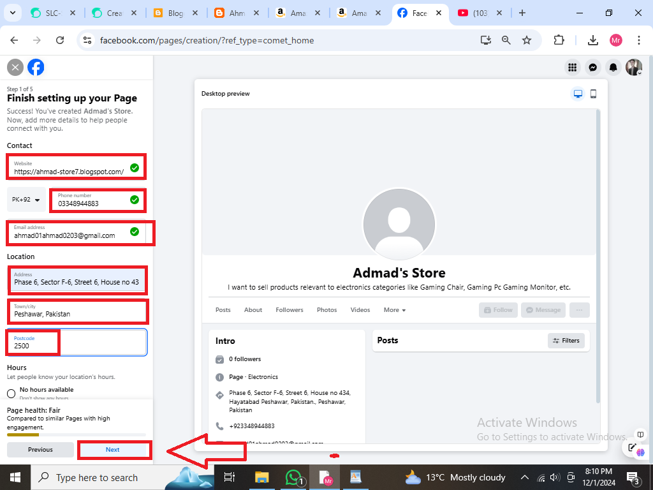653x490 pixels.
Task: Open the notifications bell
Action: (613, 68)
